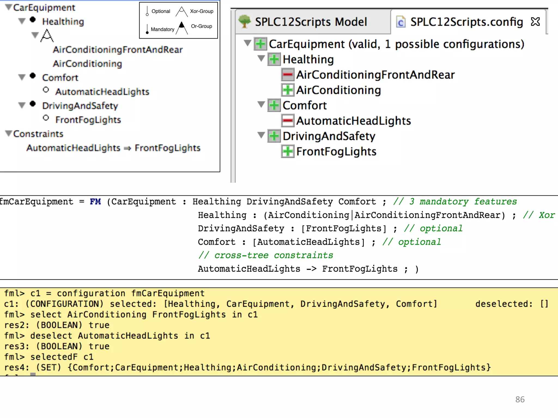
Task: Click the optional circle beside AutomaticHeadLights
Action: (46, 90)
